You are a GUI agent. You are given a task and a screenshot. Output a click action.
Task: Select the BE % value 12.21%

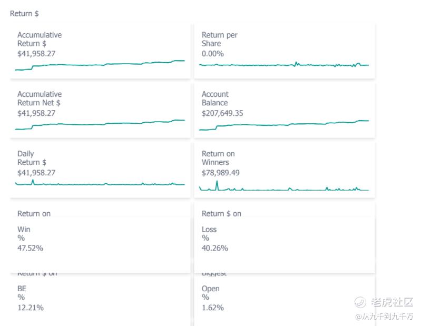coord(30,308)
